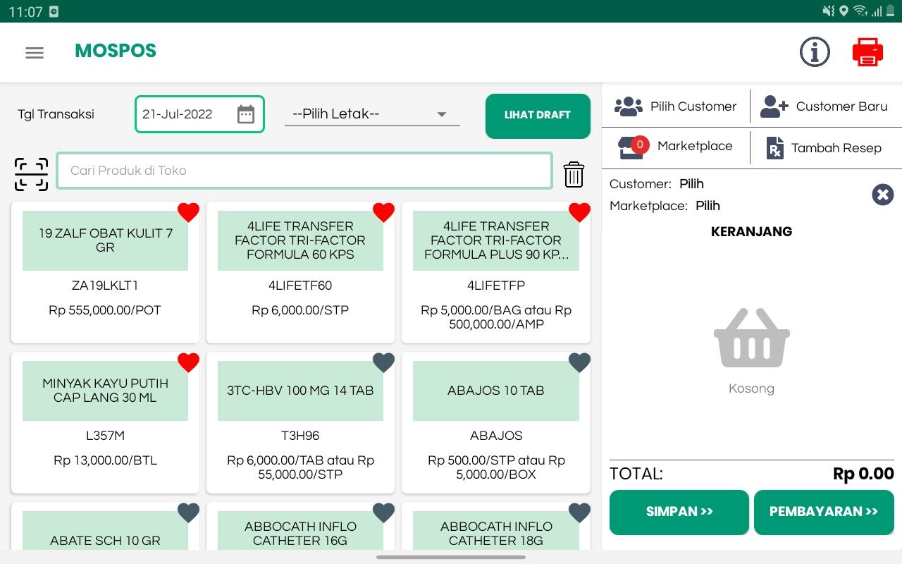Tap the location icon in status bar
This screenshot has width=902, height=564.
pyautogui.click(x=844, y=11)
